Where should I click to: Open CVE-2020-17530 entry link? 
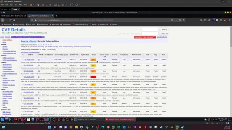pyautogui.click(x=29, y=60)
